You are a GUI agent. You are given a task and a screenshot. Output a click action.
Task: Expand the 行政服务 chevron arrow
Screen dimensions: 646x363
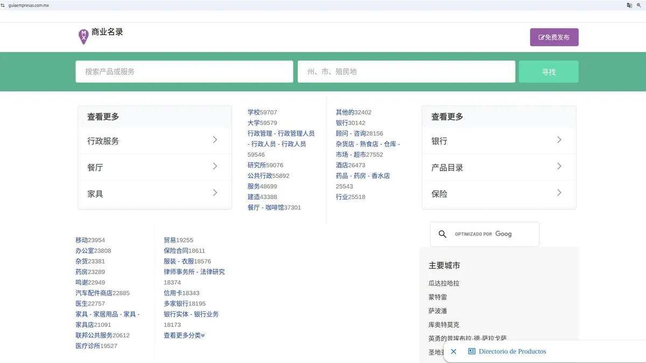(x=215, y=140)
